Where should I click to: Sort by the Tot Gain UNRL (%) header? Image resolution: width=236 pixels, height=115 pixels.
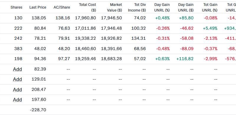210,7
